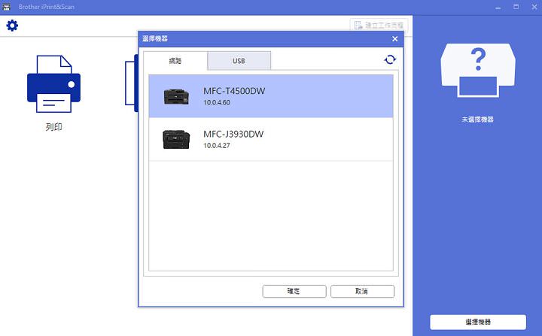Click IP address 10.0.4.60

(x=217, y=102)
